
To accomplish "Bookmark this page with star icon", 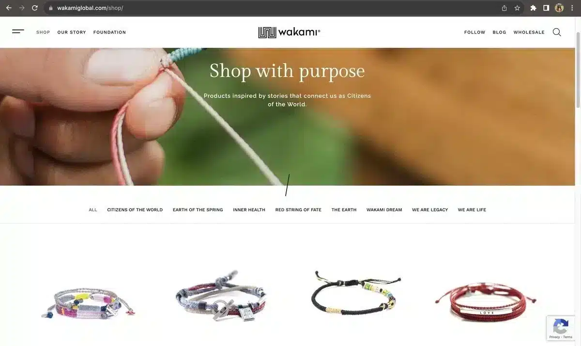I will [517, 8].
